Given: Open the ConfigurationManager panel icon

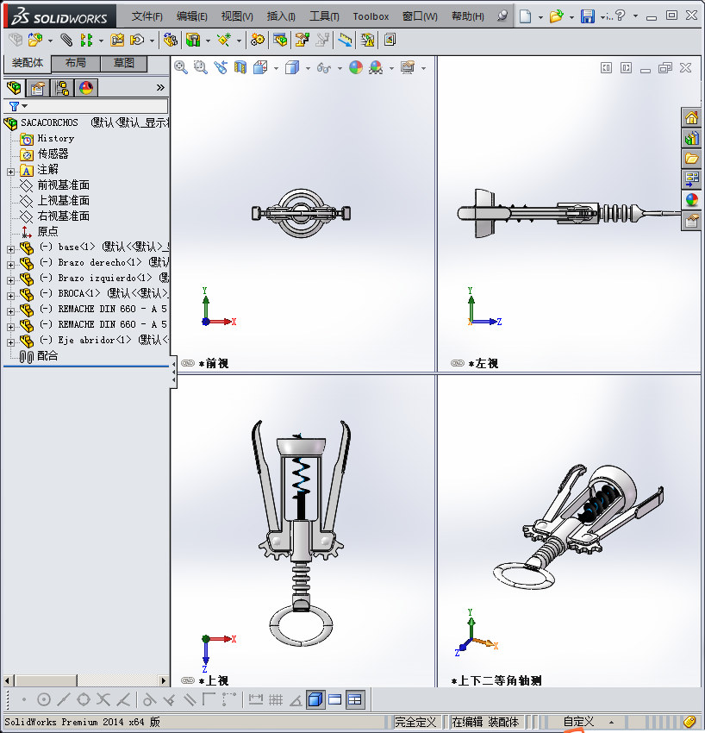Looking at the screenshot, I should [x=62, y=87].
